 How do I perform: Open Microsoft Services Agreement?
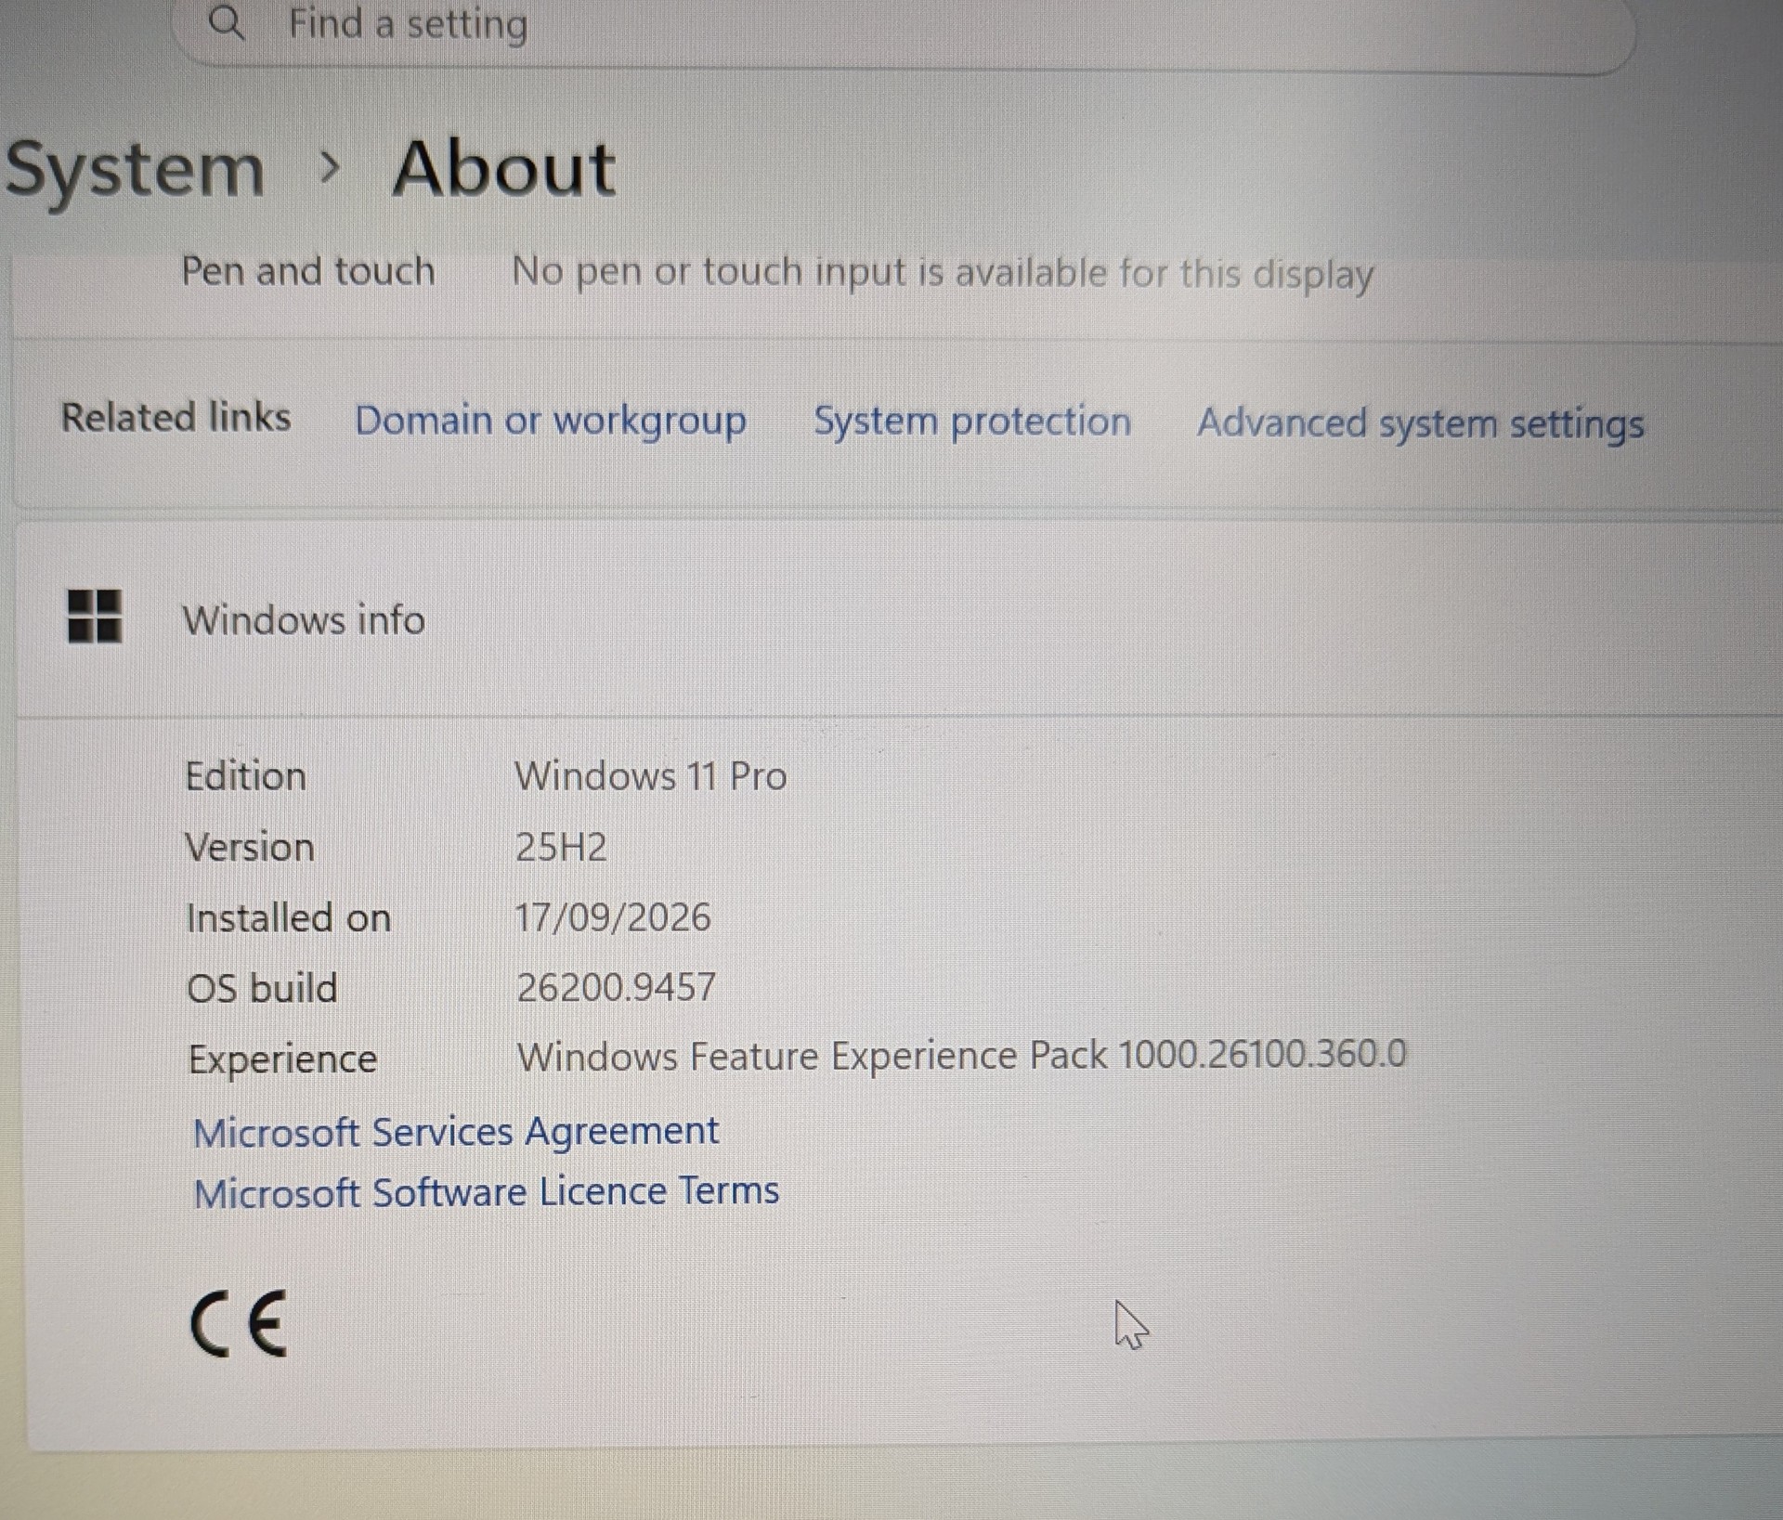point(456,1133)
